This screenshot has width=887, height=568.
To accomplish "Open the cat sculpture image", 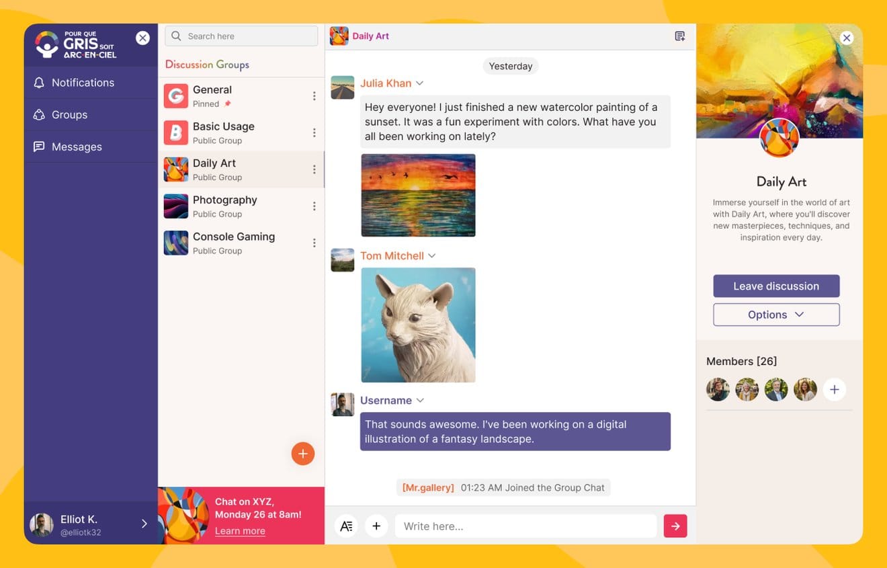I will click(x=418, y=325).
